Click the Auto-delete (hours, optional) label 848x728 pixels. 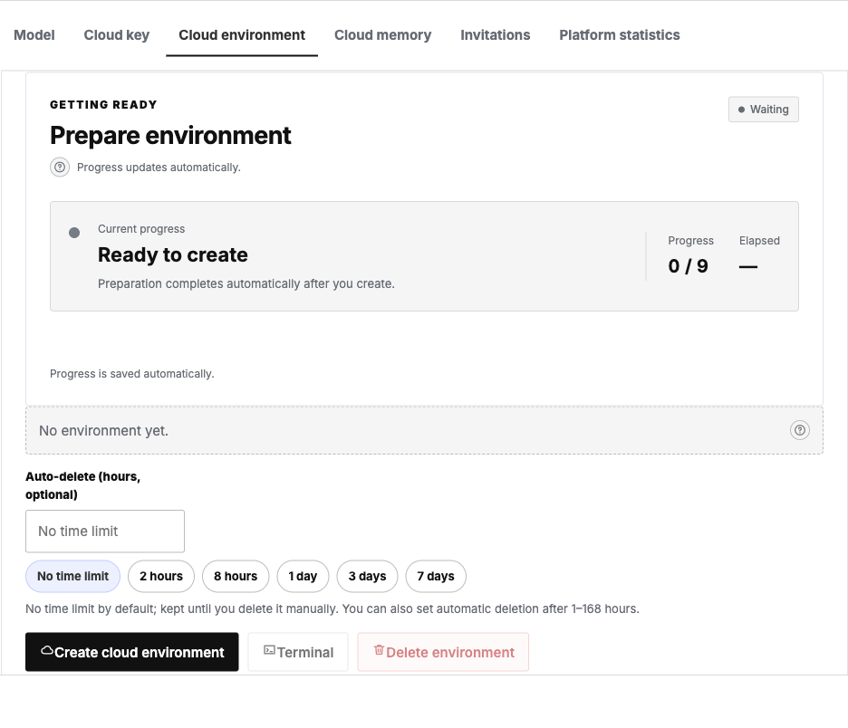point(82,485)
